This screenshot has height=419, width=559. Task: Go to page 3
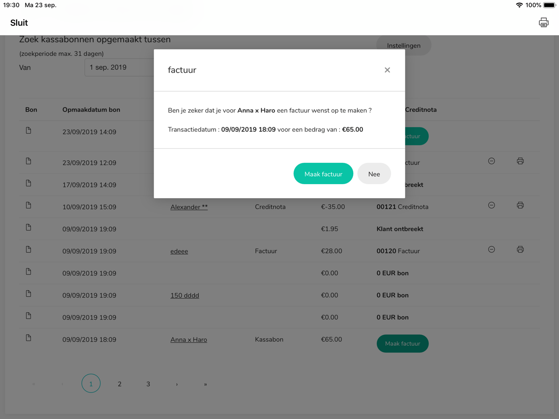(x=148, y=384)
